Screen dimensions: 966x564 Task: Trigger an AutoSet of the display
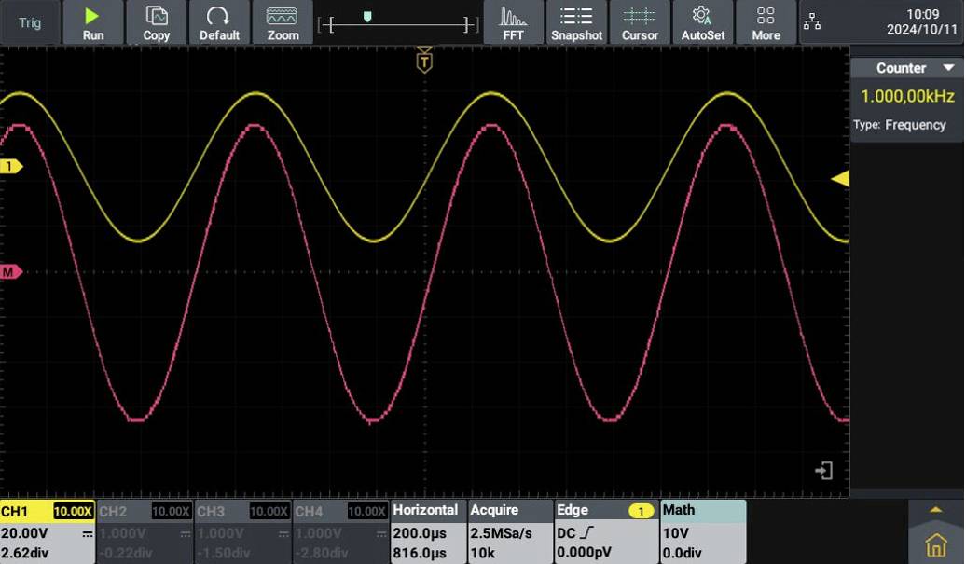click(703, 22)
